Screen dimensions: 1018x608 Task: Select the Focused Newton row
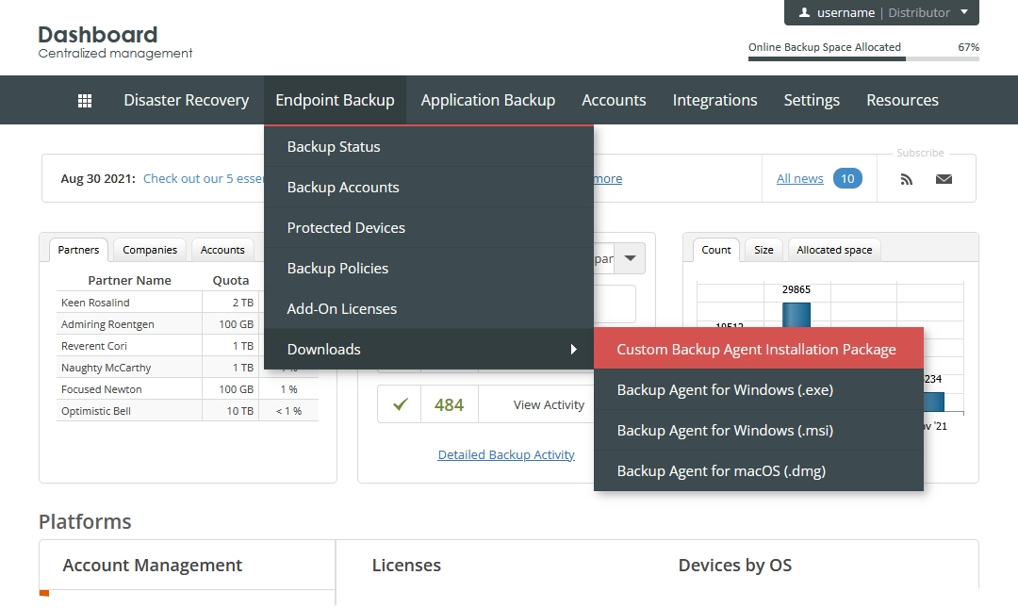[x=187, y=389]
